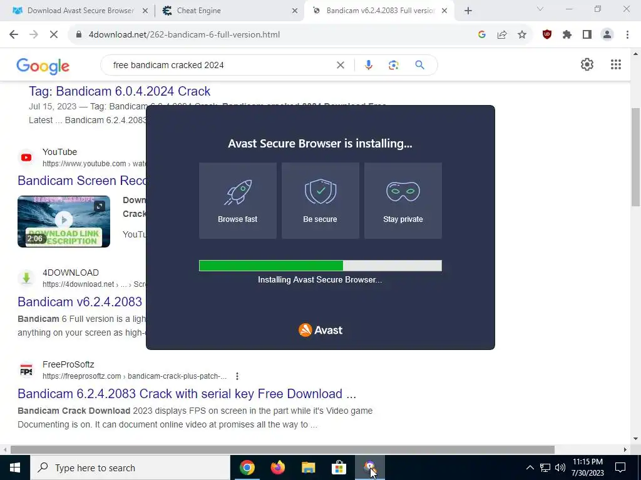
Task: Click the Windows taskbar search box
Action: point(130,467)
